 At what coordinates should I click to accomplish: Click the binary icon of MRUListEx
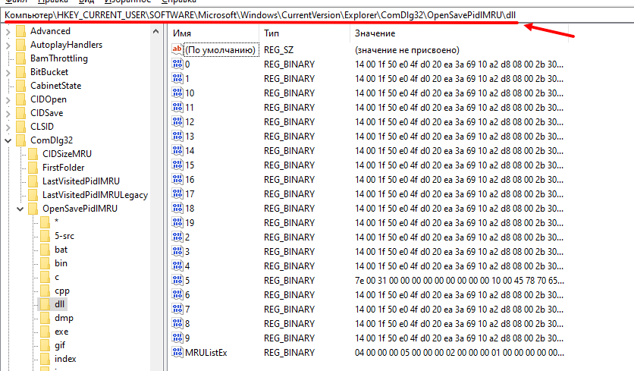[x=177, y=352]
